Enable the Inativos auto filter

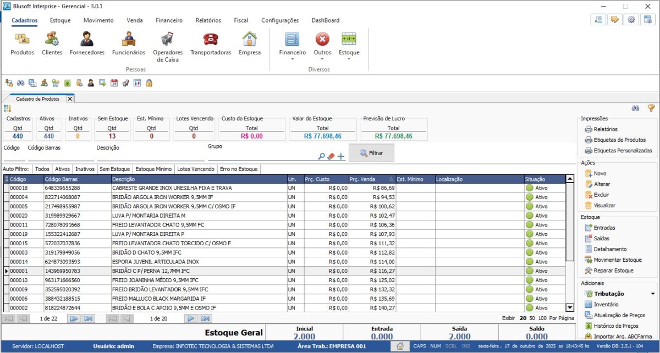85,169
